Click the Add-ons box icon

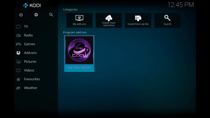pos(18,53)
